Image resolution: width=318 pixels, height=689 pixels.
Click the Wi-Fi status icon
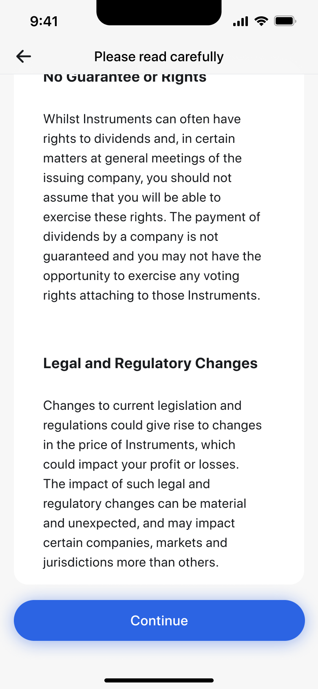(x=261, y=21)
